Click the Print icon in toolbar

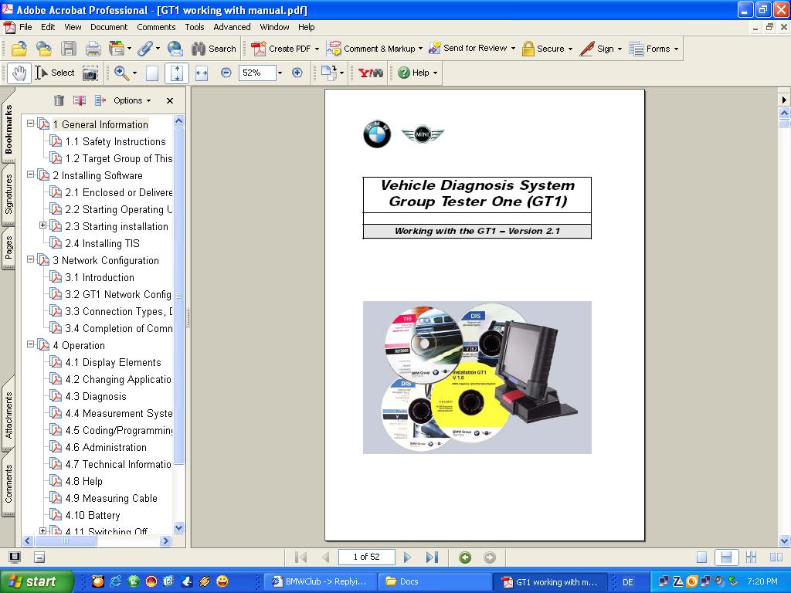coord(93,49)
